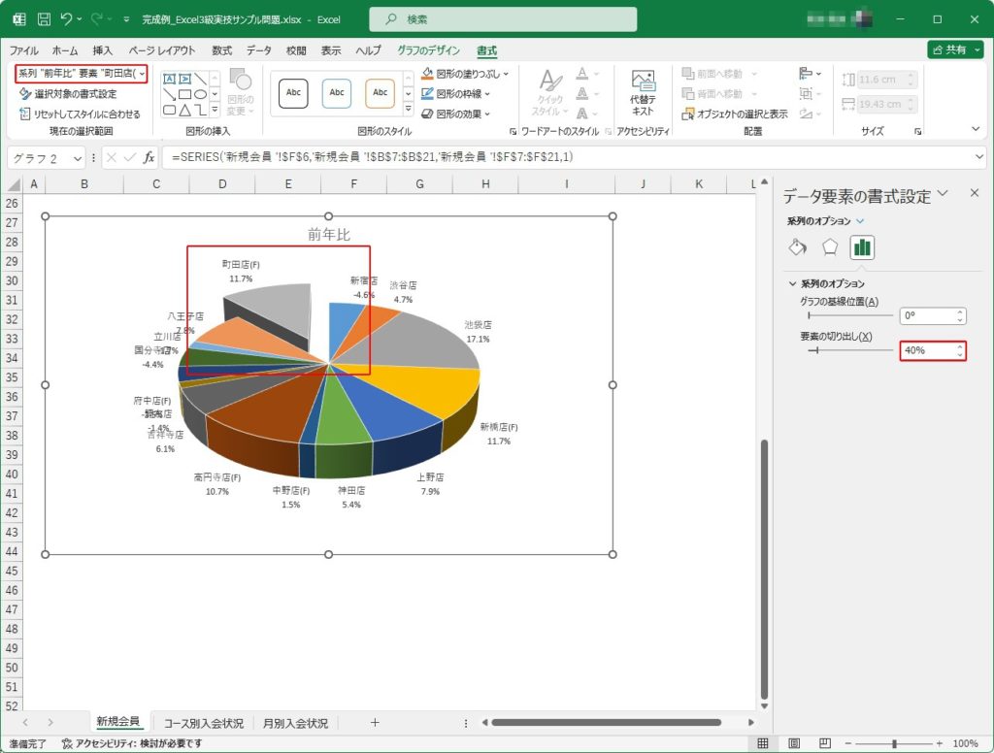Click the 代替テキスト (Alt Text) icon
The image size is (994, 753).
pyautogui.click(x=643, y=93)
